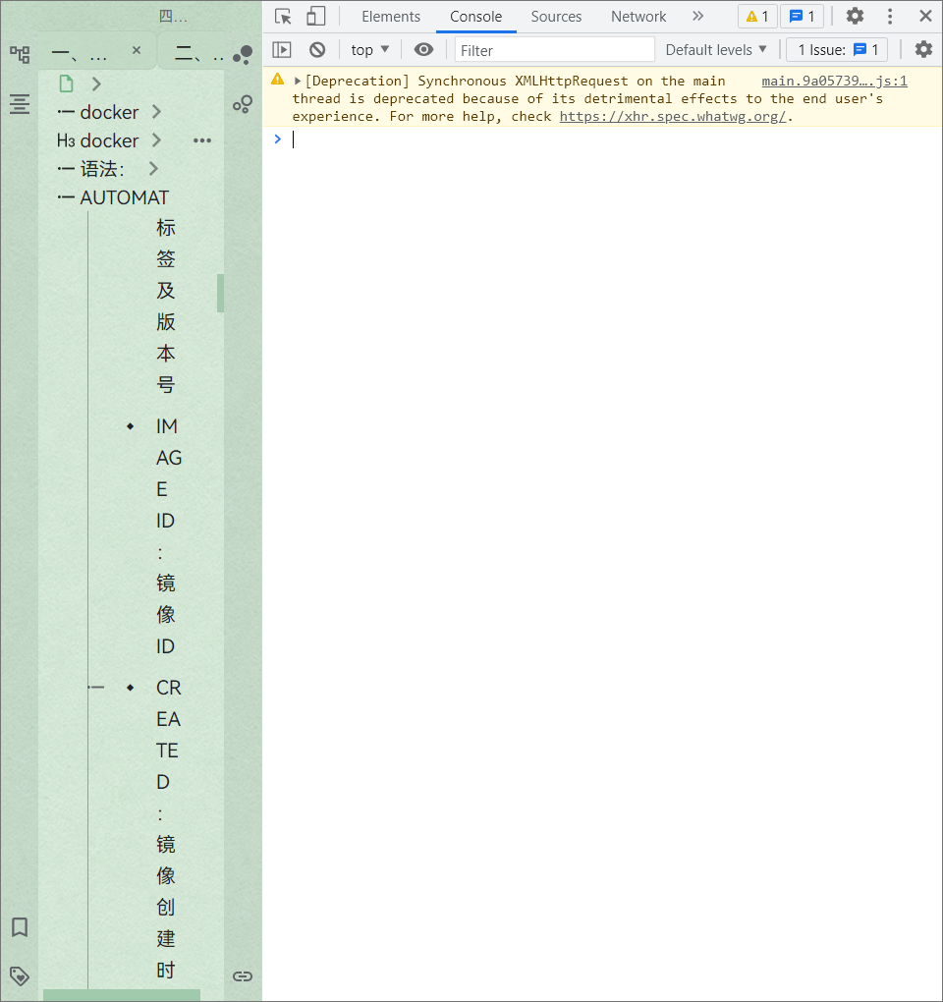Image resolution: width=943 pixels, height=1002 pixels.
Task: Open the xhr.spec.whatwg.org link
Action: 673,116
